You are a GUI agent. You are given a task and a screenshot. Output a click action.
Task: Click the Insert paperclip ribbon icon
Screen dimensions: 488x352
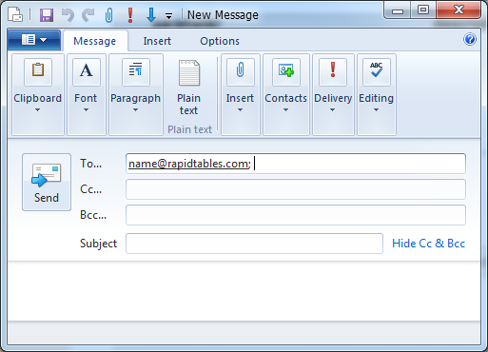[x=241, y=72]
